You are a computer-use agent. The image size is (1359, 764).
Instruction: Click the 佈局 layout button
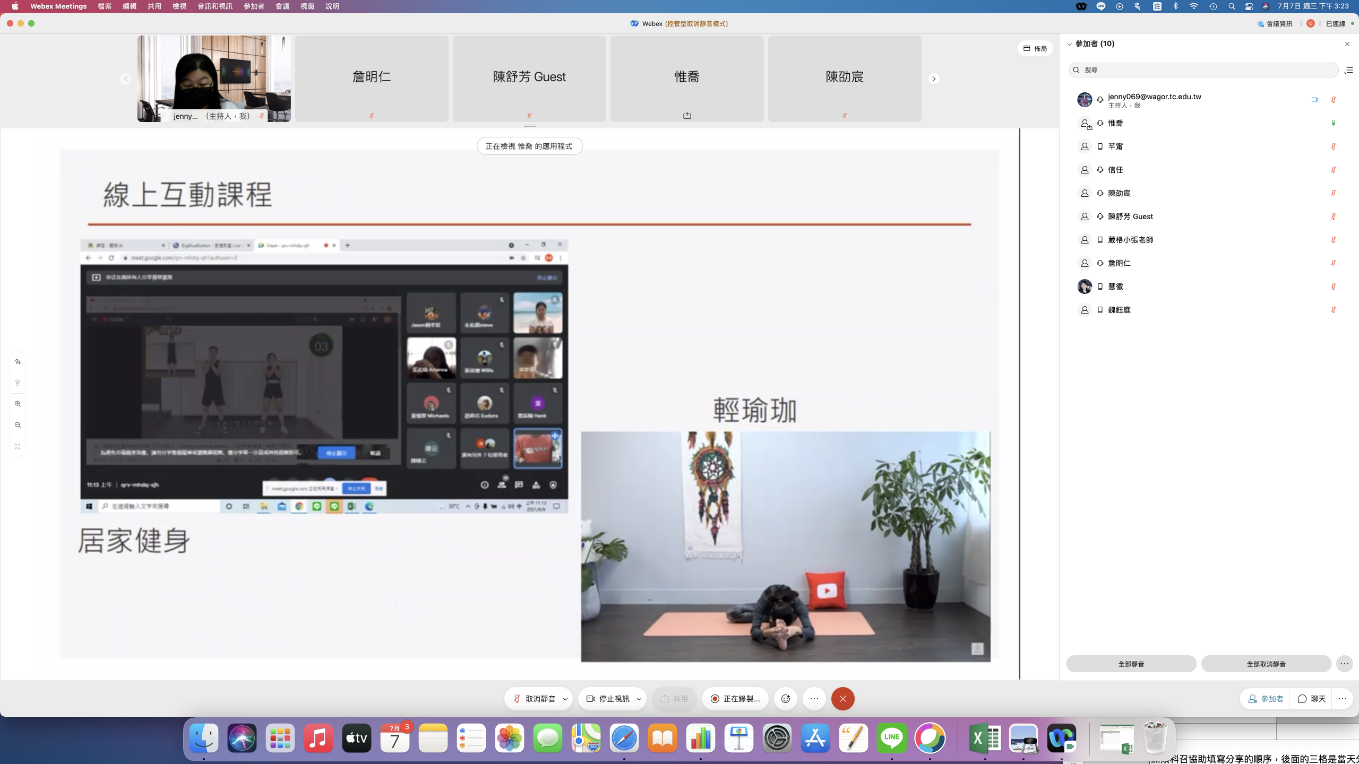1035,48
